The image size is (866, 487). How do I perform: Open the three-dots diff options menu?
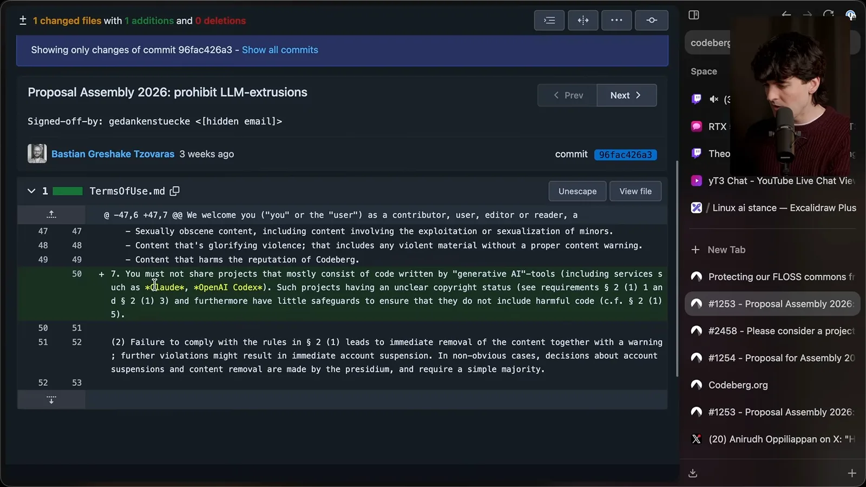coord(616,21)
